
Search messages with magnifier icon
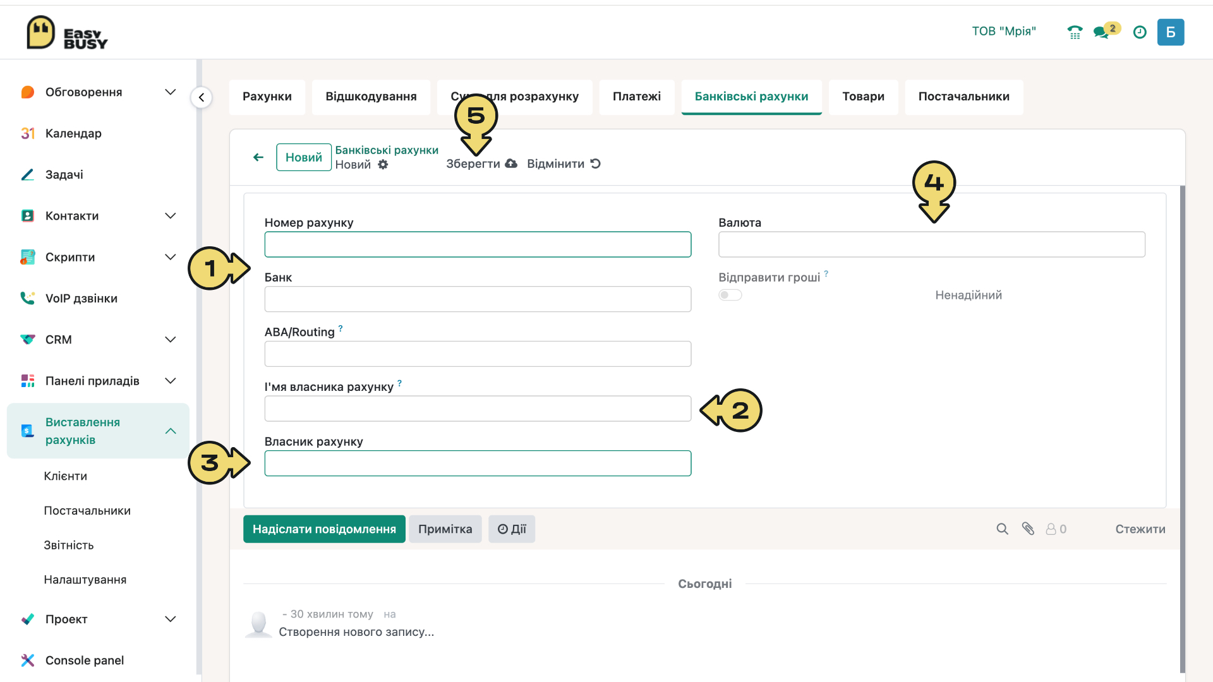coord(1002,529)
